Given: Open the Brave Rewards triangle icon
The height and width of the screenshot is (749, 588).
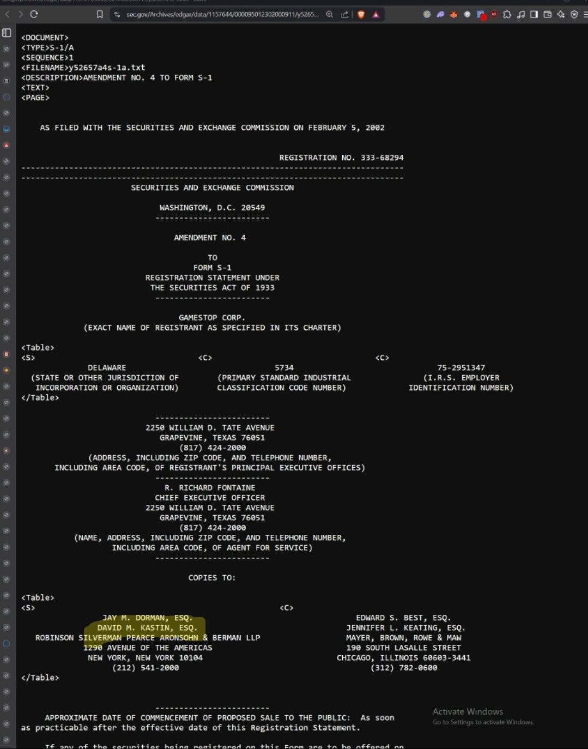Looking at the screenshot, I should click(x=376, y=15).
